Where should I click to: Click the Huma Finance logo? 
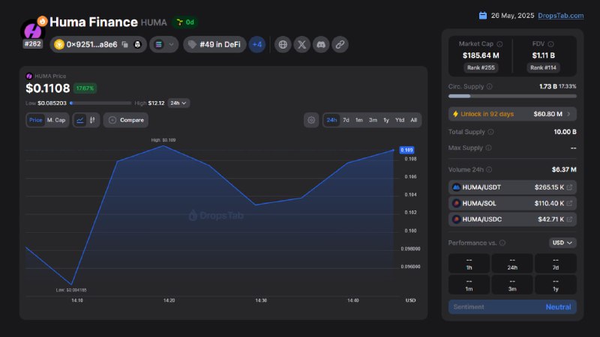click(32, 31)
